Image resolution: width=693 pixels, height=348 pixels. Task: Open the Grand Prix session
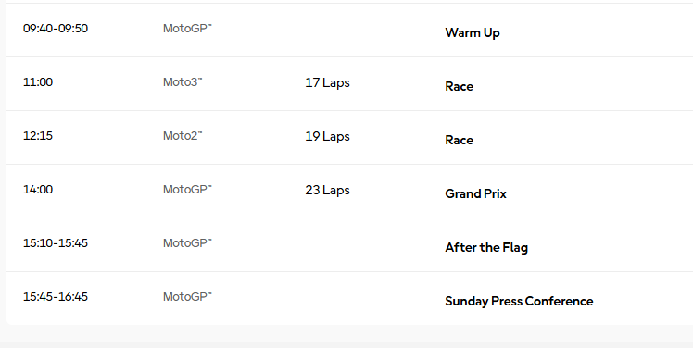[x=475, y=193]
